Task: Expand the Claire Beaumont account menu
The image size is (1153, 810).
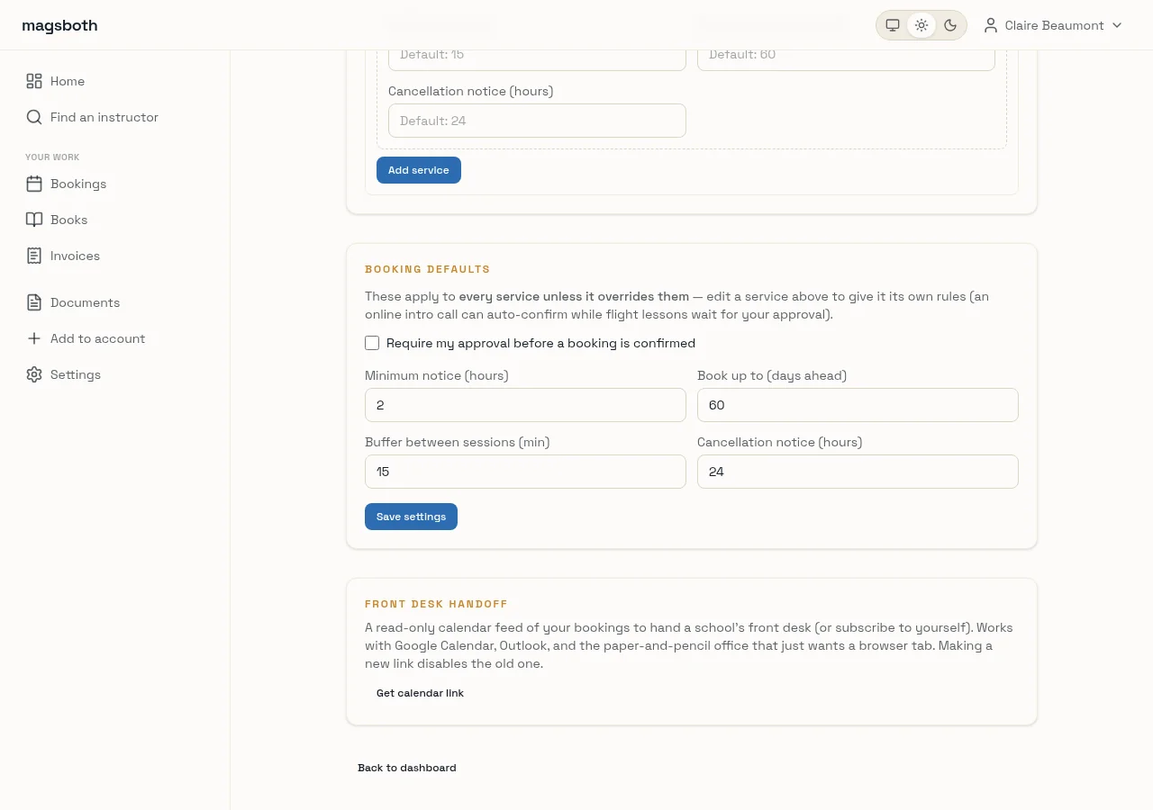Action: [1053, 25]
